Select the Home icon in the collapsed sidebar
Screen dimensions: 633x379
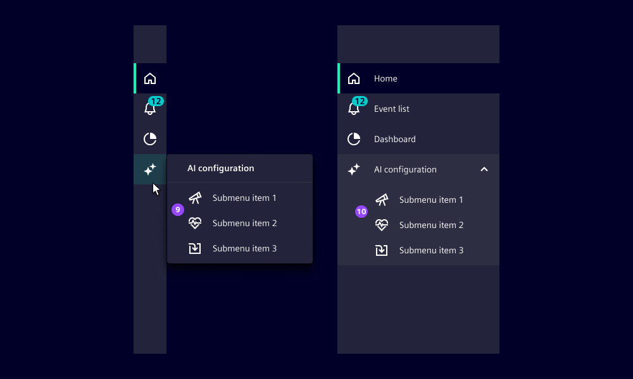[x=150, y=78]
